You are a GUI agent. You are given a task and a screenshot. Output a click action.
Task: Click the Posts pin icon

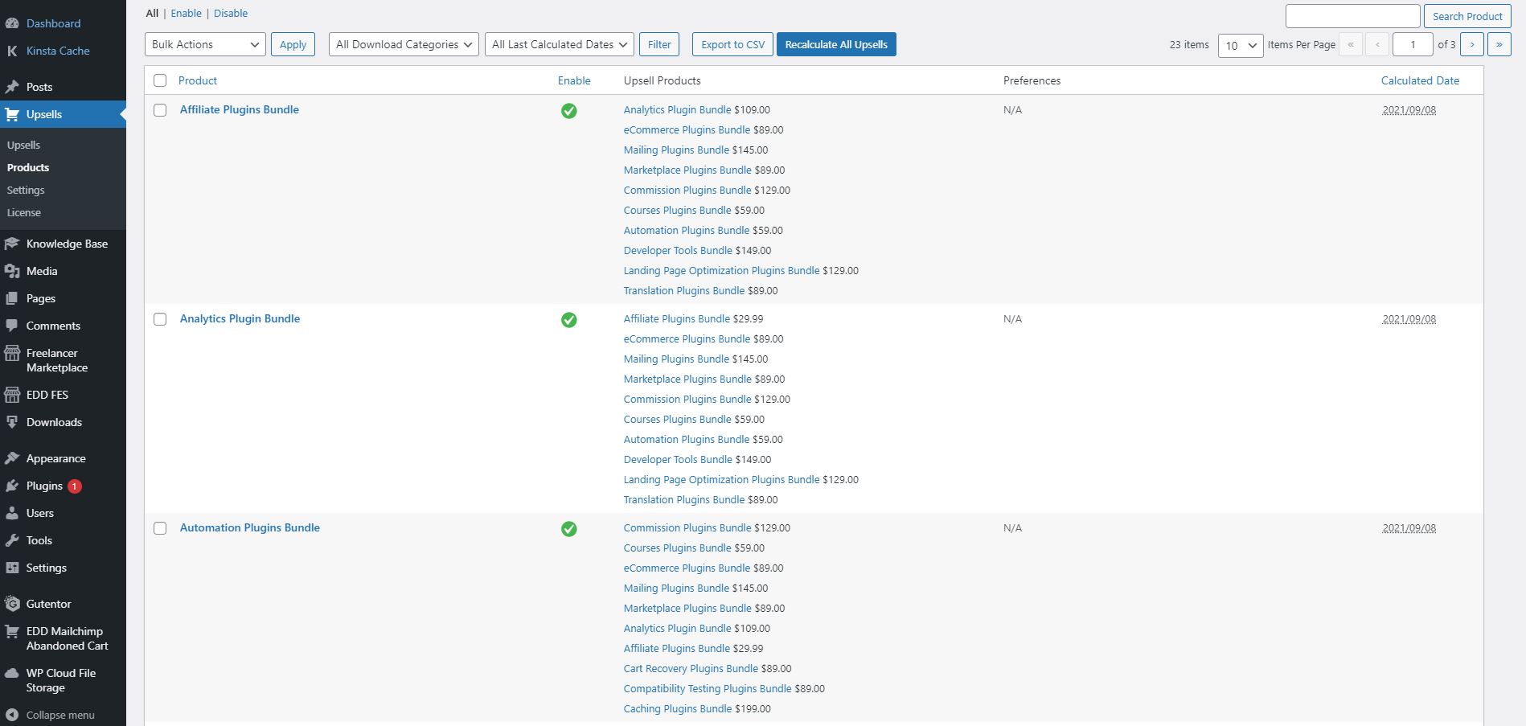tap(12, 87)
